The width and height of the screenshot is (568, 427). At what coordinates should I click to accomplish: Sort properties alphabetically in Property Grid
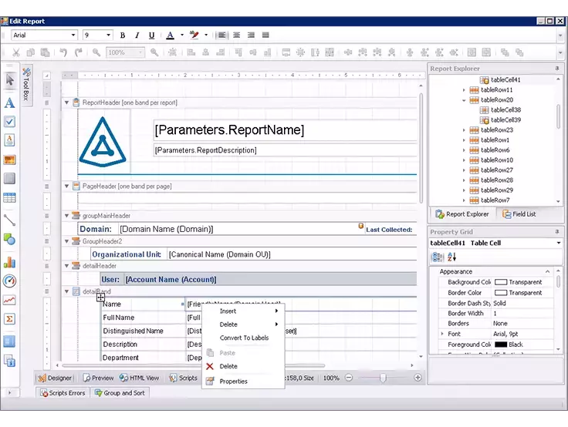pyautogui.click(x=451, y=257)
